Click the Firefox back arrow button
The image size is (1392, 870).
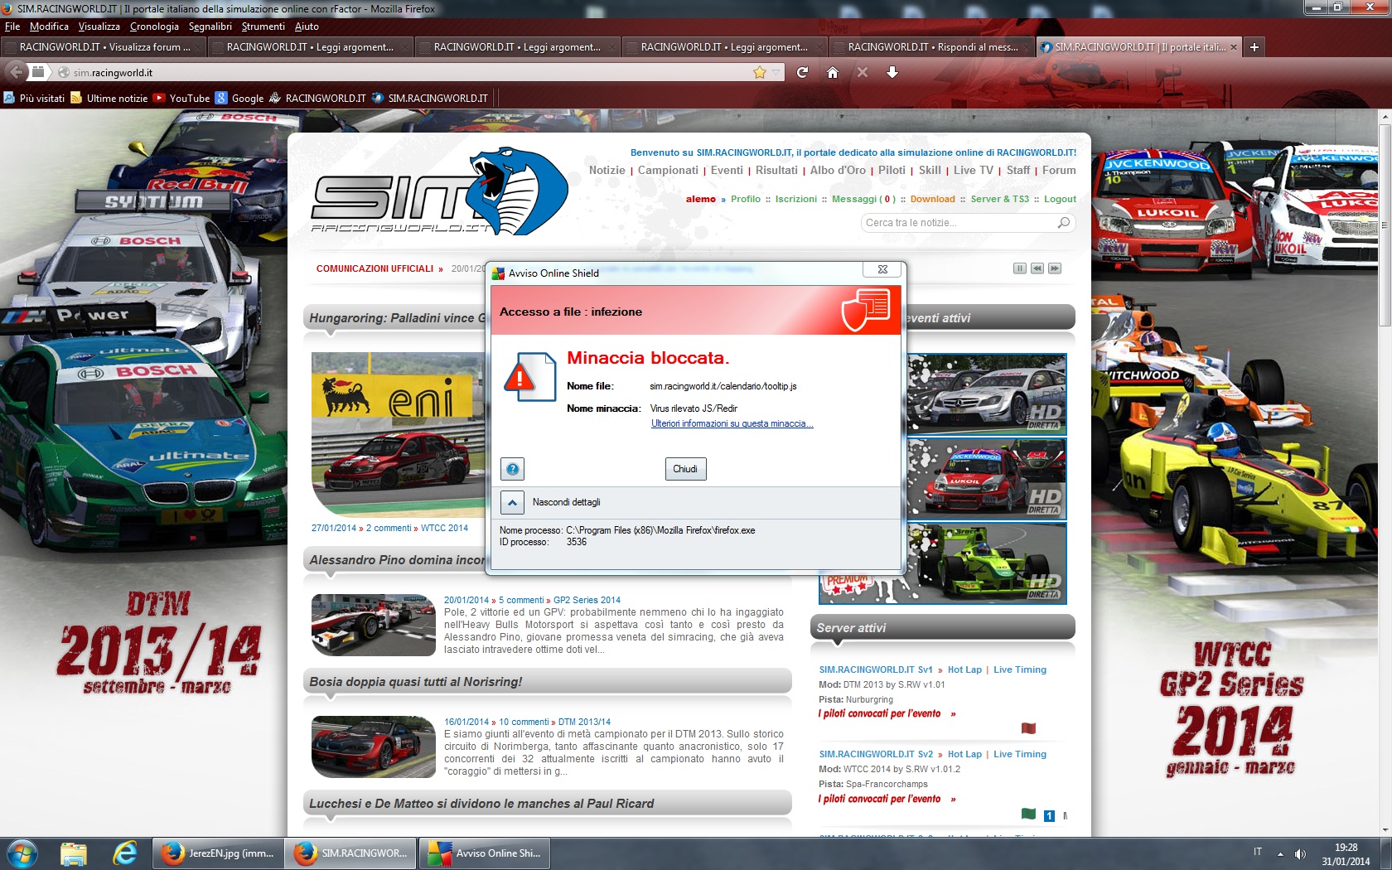(x=15, y=72)
